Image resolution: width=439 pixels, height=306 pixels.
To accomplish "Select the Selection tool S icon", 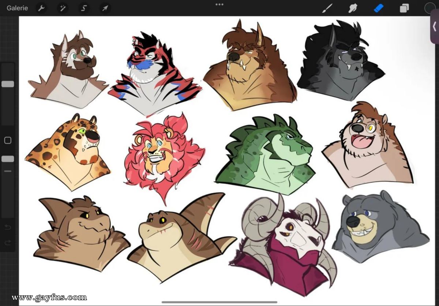I will tap(84, 8).
